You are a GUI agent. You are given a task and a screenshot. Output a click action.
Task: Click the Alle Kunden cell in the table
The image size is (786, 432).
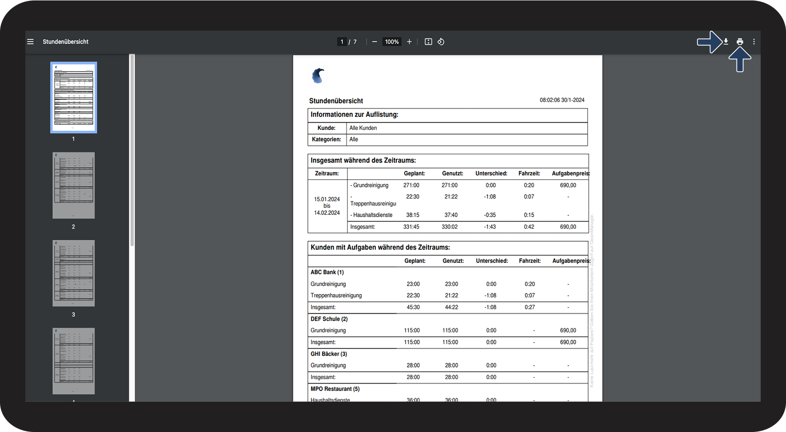coord(363,128)
